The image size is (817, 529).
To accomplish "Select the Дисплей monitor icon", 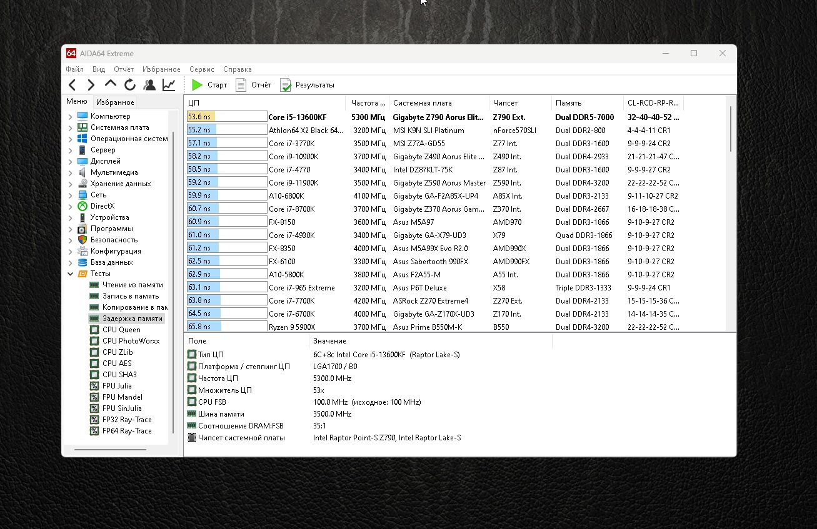I will 83,161.
